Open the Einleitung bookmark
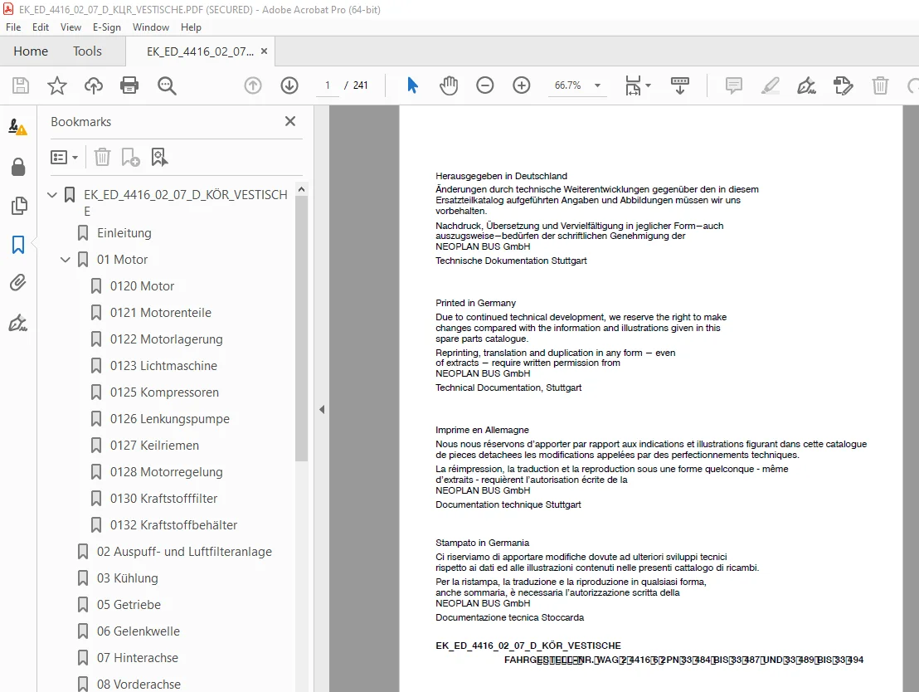 [124, 233]
